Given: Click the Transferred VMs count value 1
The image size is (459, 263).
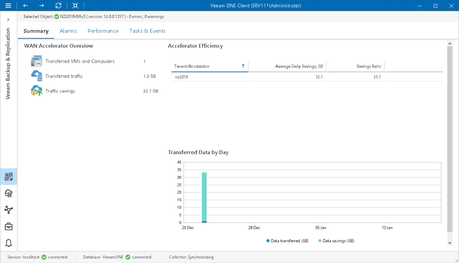Looking at the screenshot, I should [x=144, y=61].
